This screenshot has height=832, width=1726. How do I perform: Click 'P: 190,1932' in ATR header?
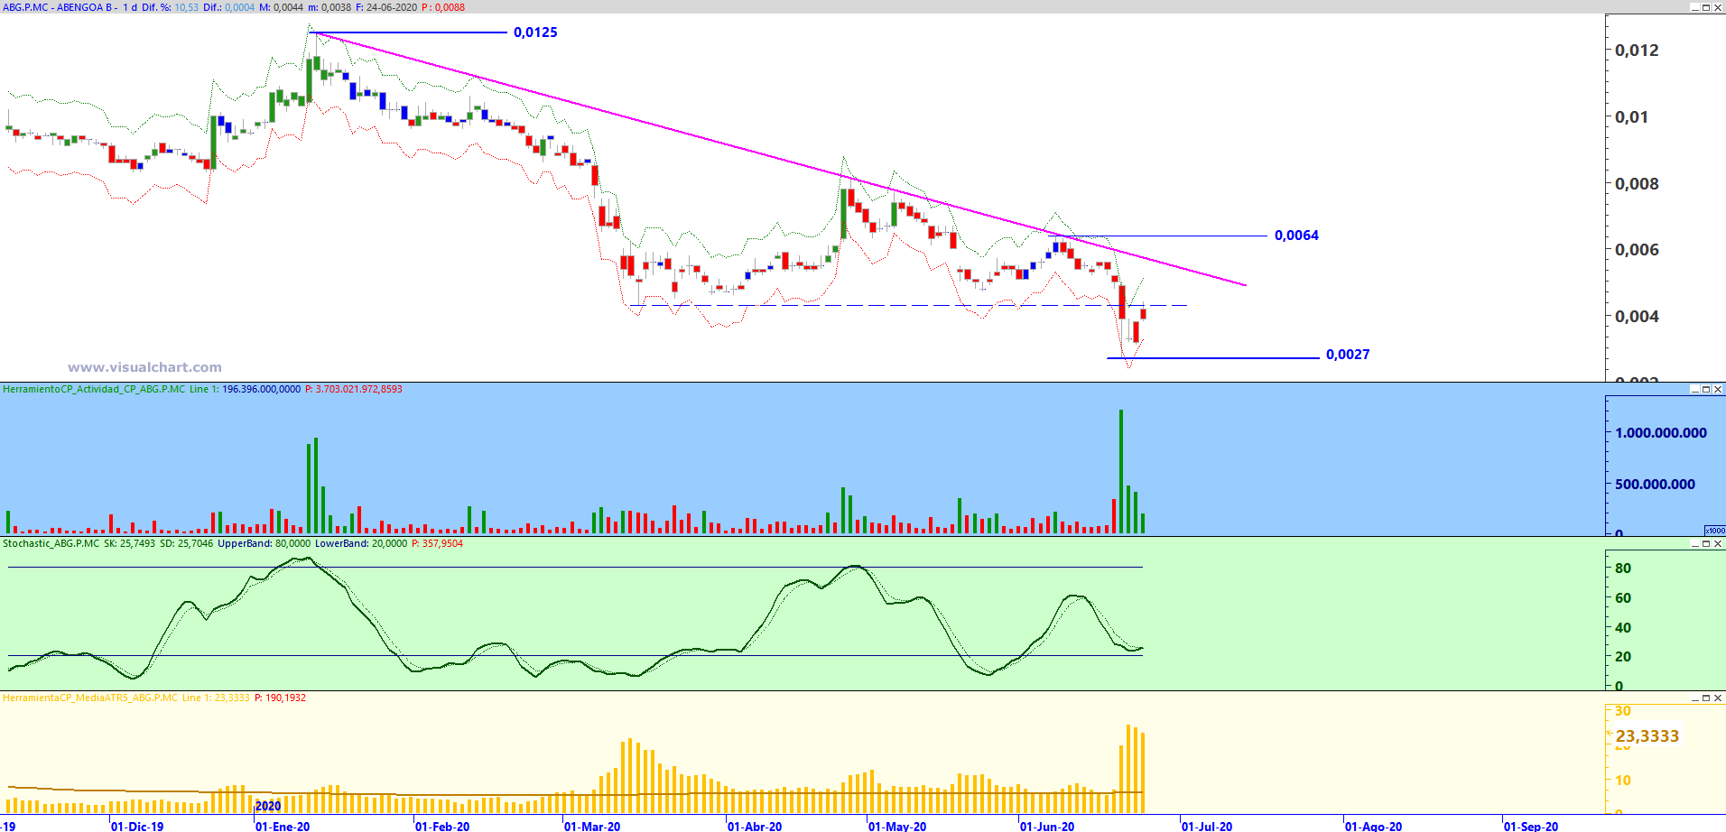click(281, 698)
